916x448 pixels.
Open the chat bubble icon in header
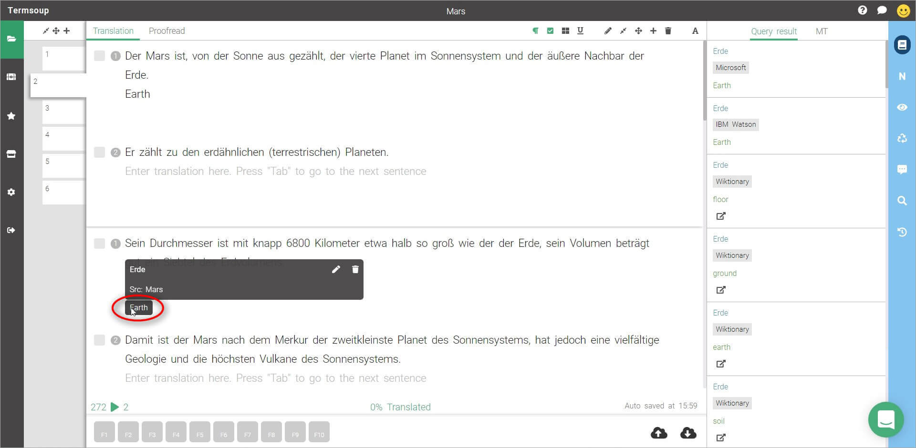(x=882, y=10)
